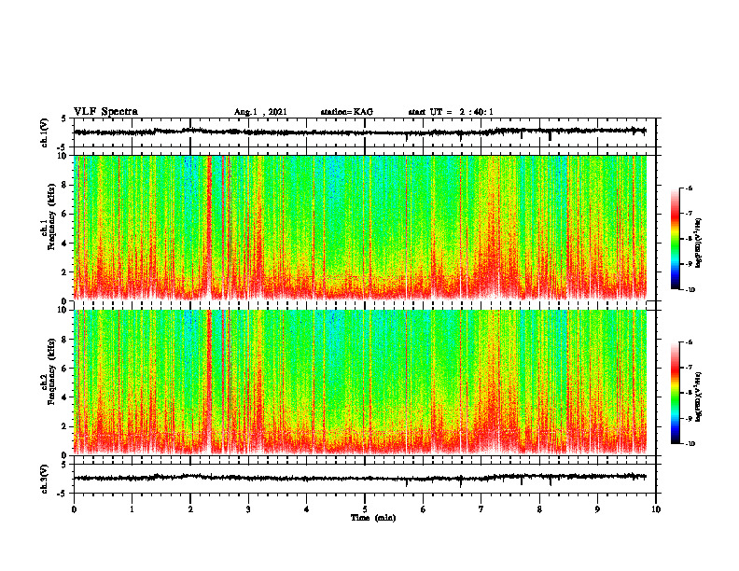Click the "-9" tick on ch.1 color bar

click(x=690, y=264)
